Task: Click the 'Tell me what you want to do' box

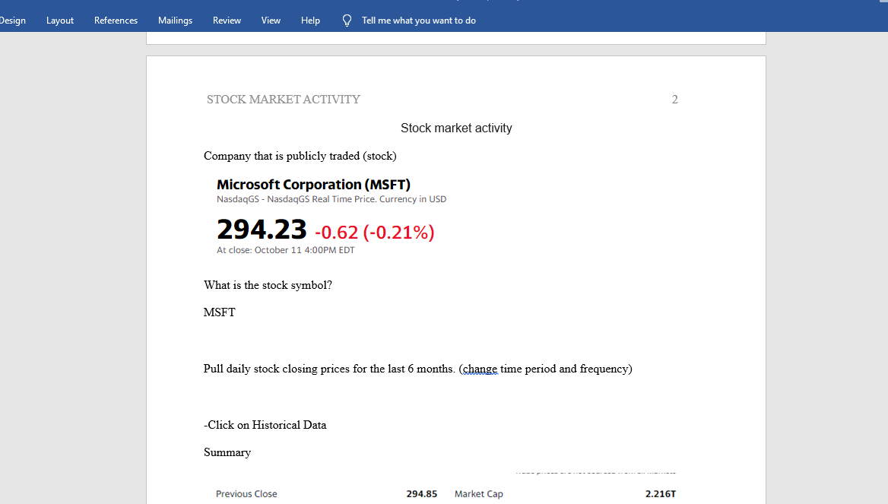Action: 418,21
